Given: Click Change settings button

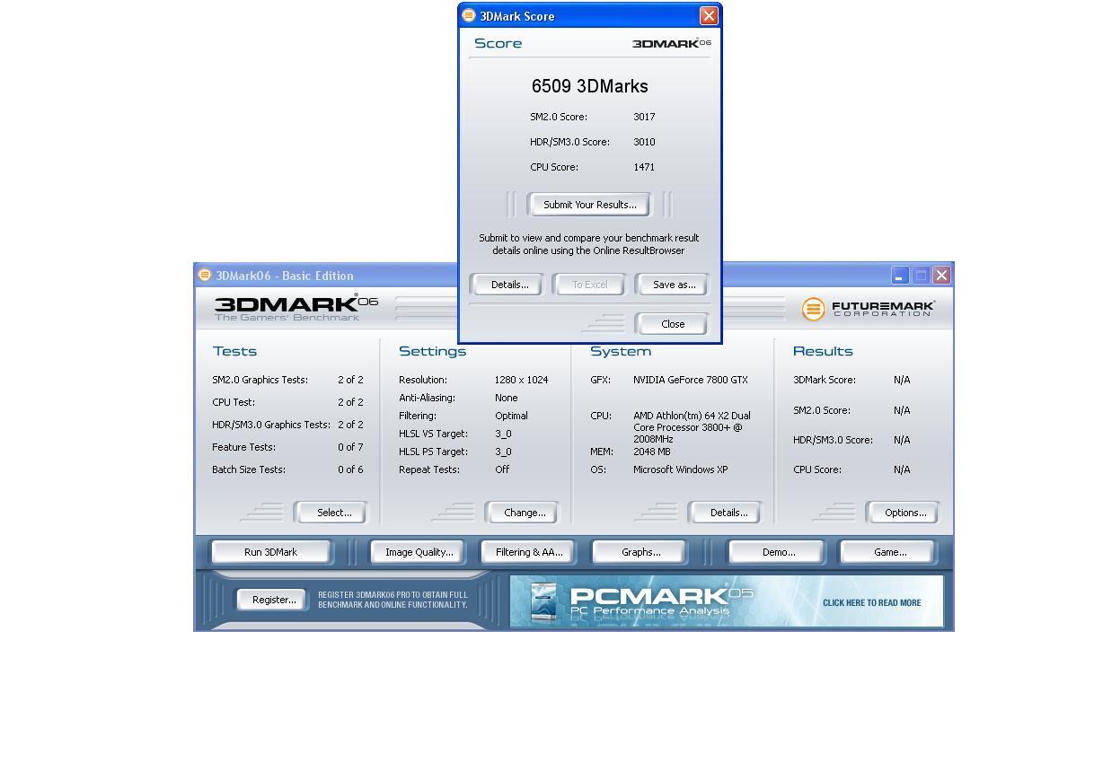Looking at the screenshot, I should click(523, 513).
